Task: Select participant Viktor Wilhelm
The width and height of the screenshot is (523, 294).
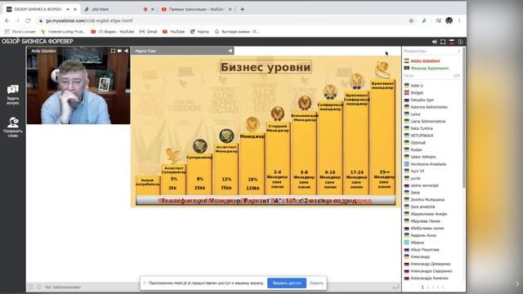Action: tap(423, 157)
